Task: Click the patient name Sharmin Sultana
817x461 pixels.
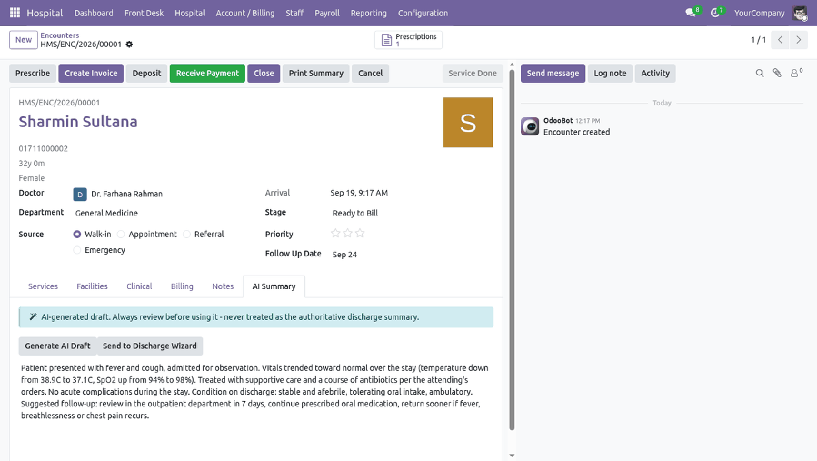Action: pos(78,121)
